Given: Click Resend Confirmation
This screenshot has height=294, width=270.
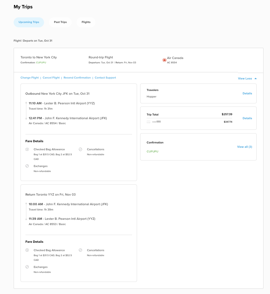Looking at the screenshot, I should (x=77, y=78).
